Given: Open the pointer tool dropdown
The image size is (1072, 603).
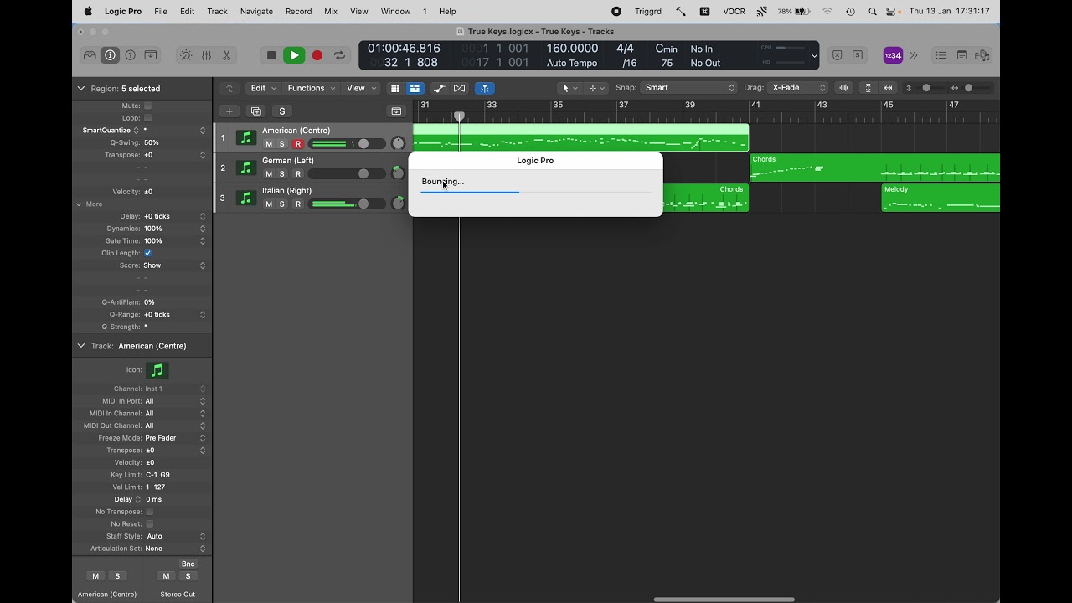Looking at the screenshot, I should click(x=569, y=88).
